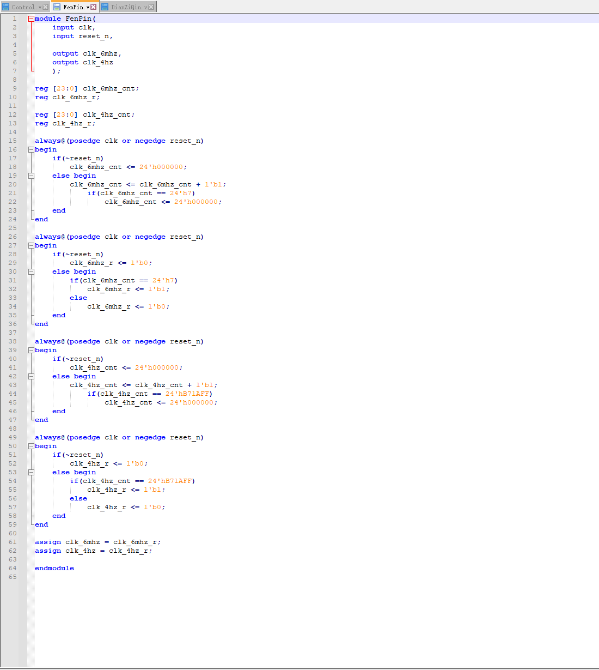Click 'clk_4hz_r <= 1'b0;' on line 57
Screen dimensions: 599x670
click(x=126, y=507)
